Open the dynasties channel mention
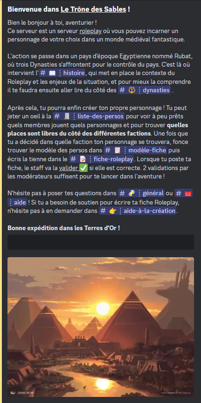The image size is (201, 403). point(145,90)
